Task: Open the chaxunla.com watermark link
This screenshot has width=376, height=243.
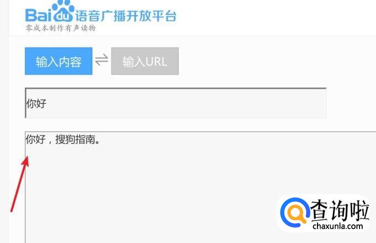Action: (337, 226)
